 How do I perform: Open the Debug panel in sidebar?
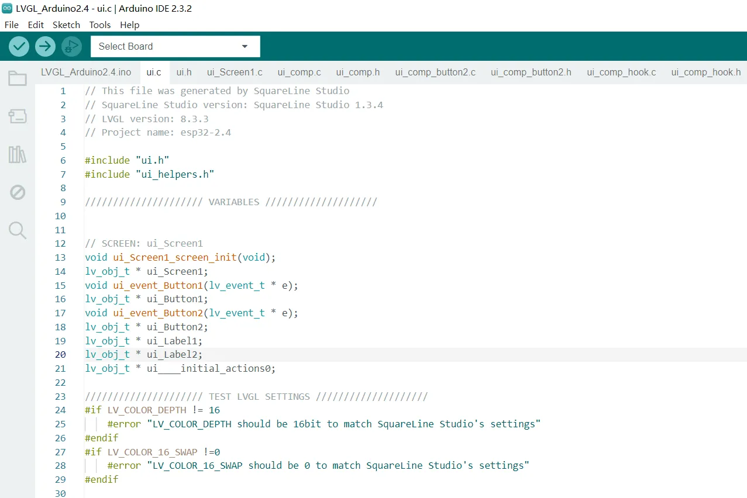pyautogui.click(x=18, y=192)
